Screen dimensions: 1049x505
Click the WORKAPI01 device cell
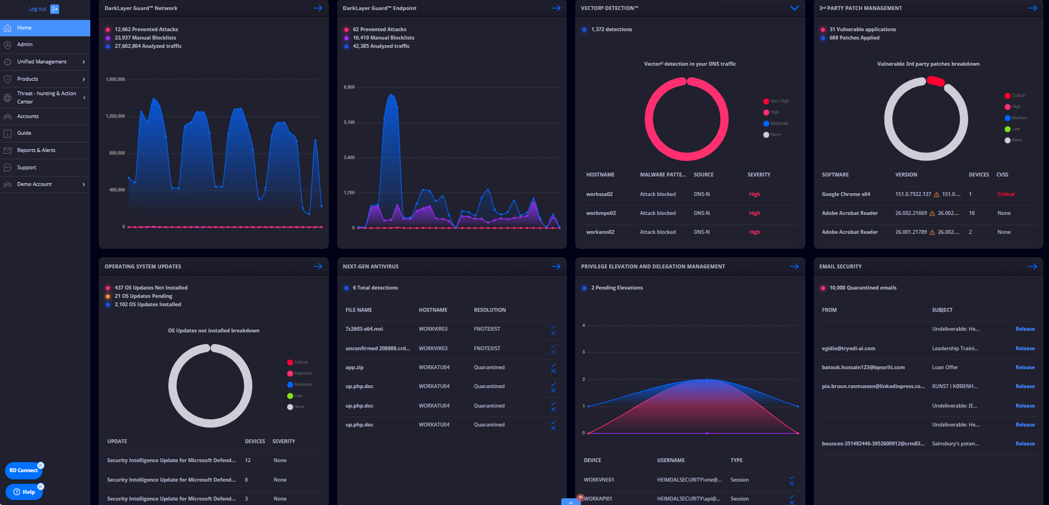pos(598,499)
